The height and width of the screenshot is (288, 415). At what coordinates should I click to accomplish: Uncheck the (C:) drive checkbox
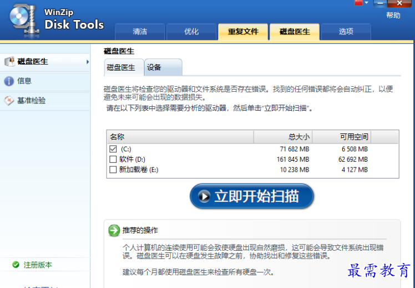tap(113, 149)
